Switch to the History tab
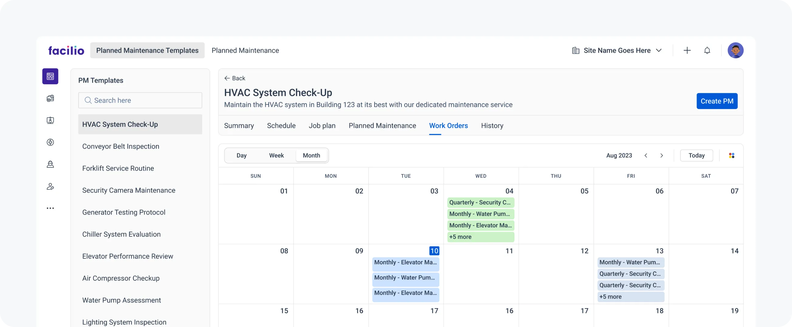This screenshot has height=327, width=792. pos(492,126)
